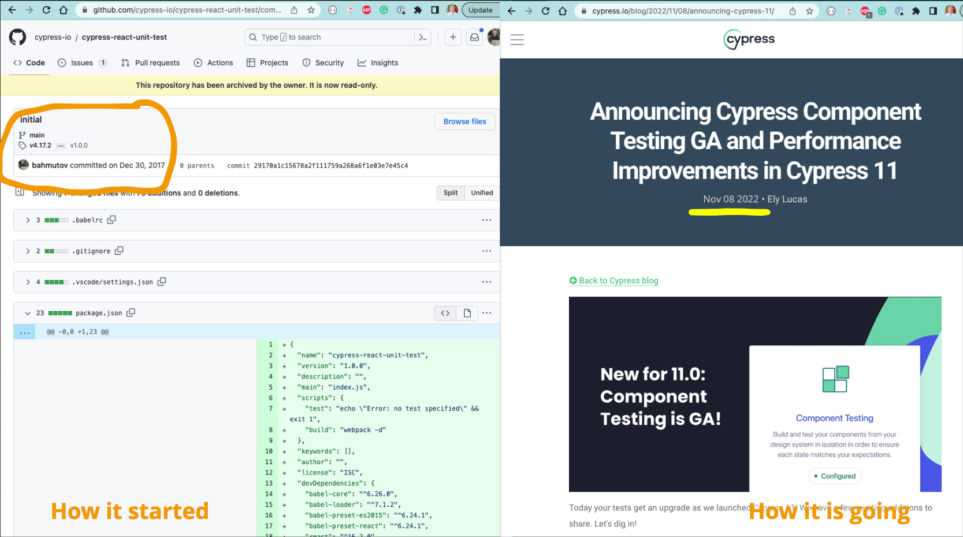Image resolution: width=963 pixels, height=537 pixels.
Task: Copy the .gitignore file path
Action: (119, 251)
